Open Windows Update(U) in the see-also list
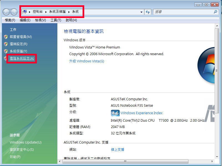The image size is (222, 166). [25, 142]
